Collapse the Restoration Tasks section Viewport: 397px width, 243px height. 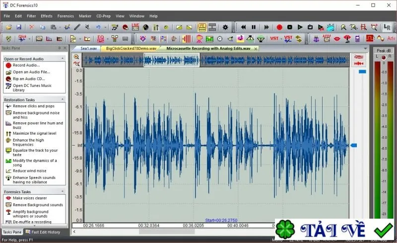pyautogui.click(x=63, y=99)
